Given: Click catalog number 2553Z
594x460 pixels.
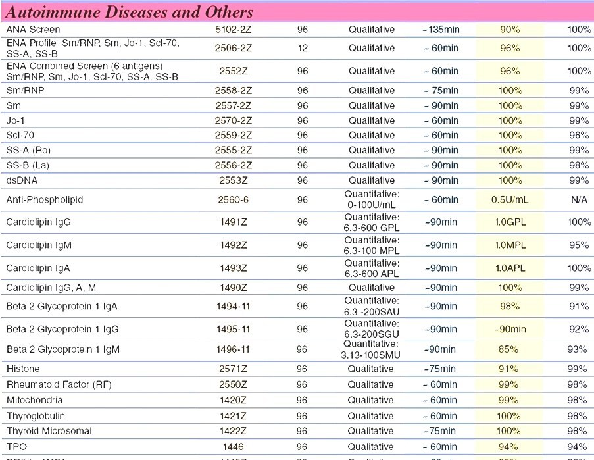Looking at the screenshot, I should (x=234, y=180).
